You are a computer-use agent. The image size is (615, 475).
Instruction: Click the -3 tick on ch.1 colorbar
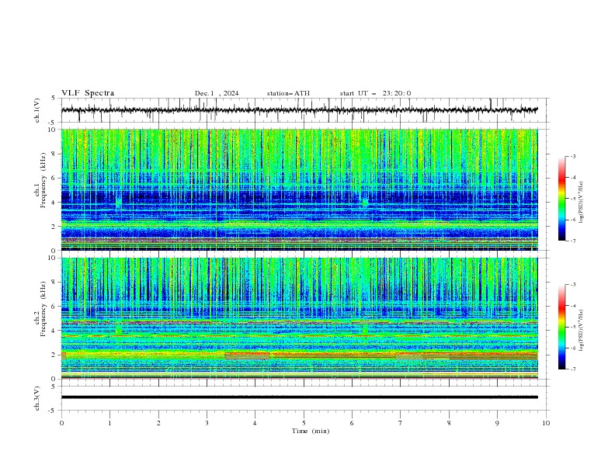click(572, 156)
